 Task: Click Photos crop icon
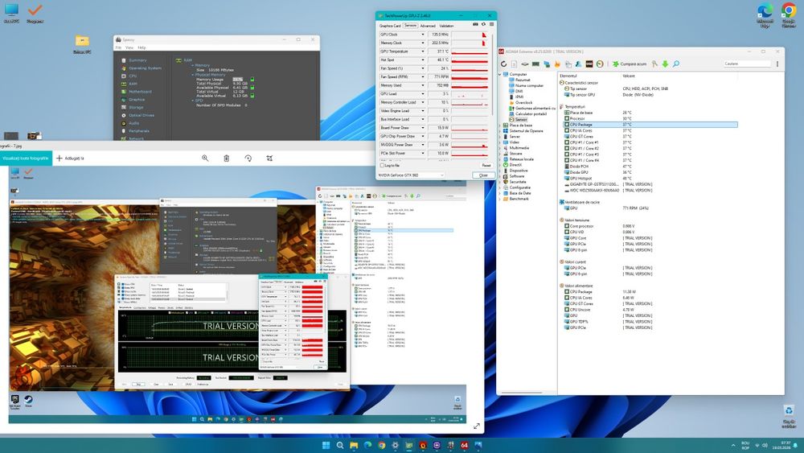click(269, 158)
